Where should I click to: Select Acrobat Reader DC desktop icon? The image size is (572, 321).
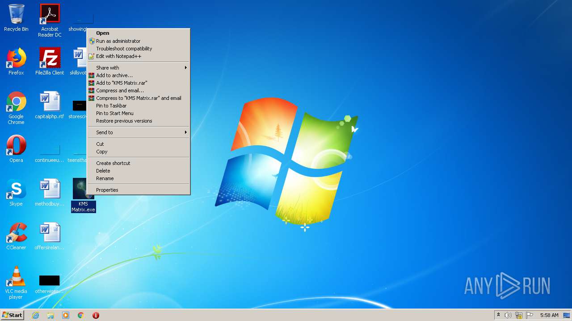pyautogui.click(x=50, y=20)
